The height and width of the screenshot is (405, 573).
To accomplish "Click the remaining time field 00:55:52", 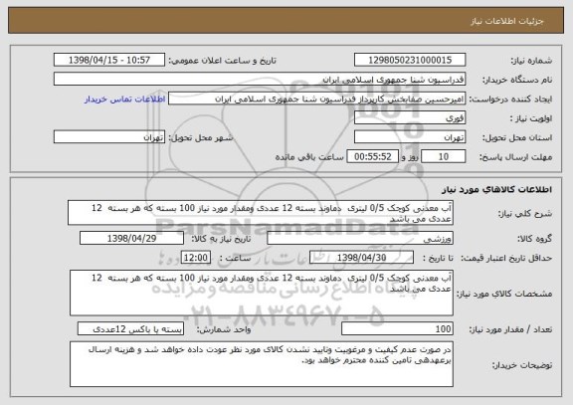I will tap(372, 156).
